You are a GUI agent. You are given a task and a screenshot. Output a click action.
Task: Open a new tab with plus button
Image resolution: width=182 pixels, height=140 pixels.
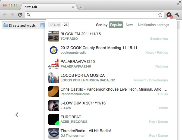point(81,7)
